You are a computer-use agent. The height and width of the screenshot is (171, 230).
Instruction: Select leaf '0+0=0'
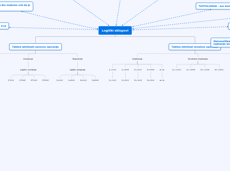(95, 80)
